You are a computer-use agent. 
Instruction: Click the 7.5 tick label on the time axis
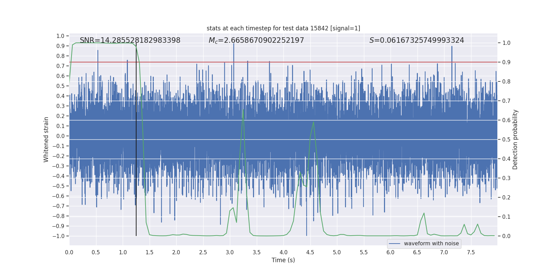pyautogui.click(x=471, y=252)
